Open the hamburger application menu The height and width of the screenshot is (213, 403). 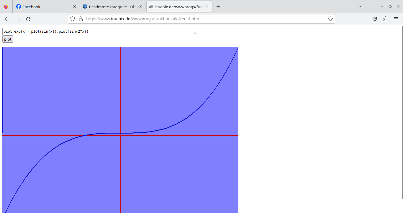point(396,19)
